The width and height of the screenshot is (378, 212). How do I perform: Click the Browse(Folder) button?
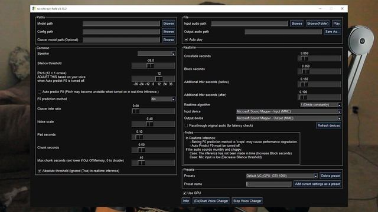click(318, 24)
